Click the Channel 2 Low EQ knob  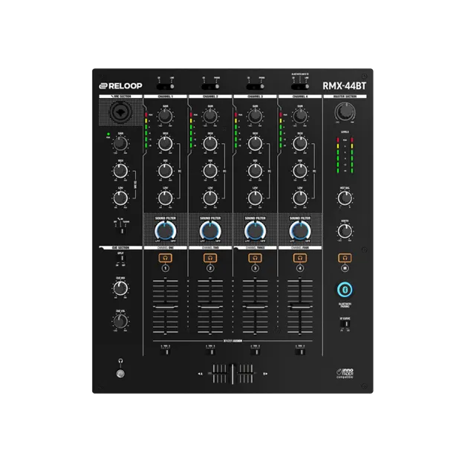[x=210, y=198]
